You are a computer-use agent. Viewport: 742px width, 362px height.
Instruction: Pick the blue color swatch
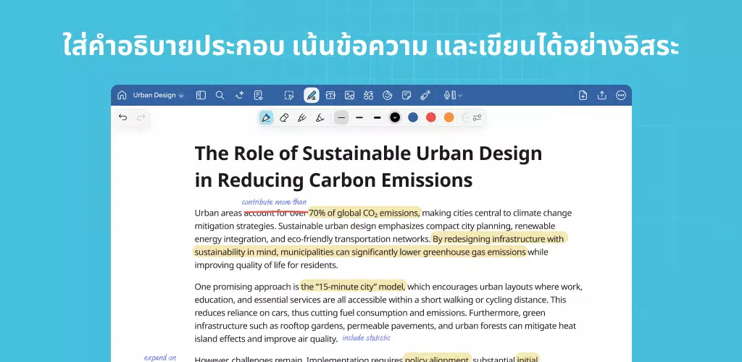tap(413, 118)
